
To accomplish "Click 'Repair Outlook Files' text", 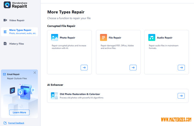I will pyautogui.click(x=17, y=78).
